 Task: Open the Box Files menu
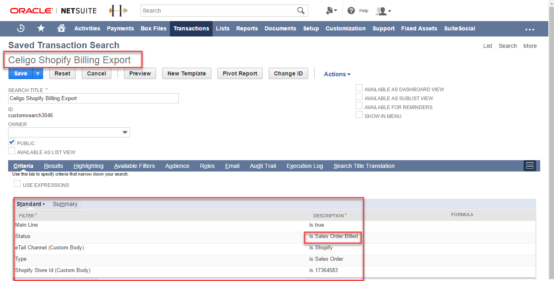click(x=154, y=28)
